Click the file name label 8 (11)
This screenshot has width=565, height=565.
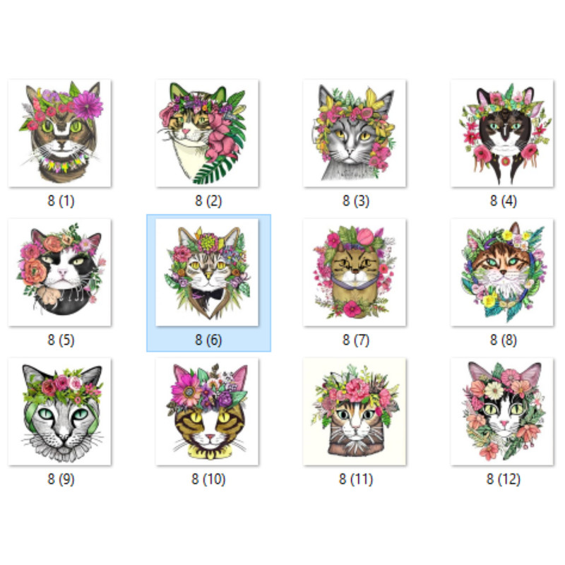pyautogui.click(x=356, y=480)
